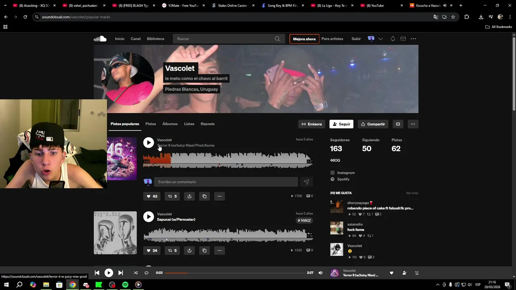
Task: Seek in bottom player progress bar
Action: 235,273
